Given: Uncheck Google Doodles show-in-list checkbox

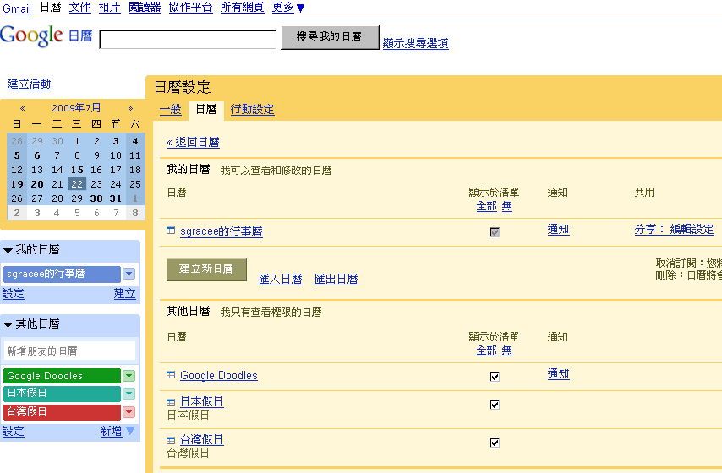Looking at the screenshot, I should tap(495, 377).
